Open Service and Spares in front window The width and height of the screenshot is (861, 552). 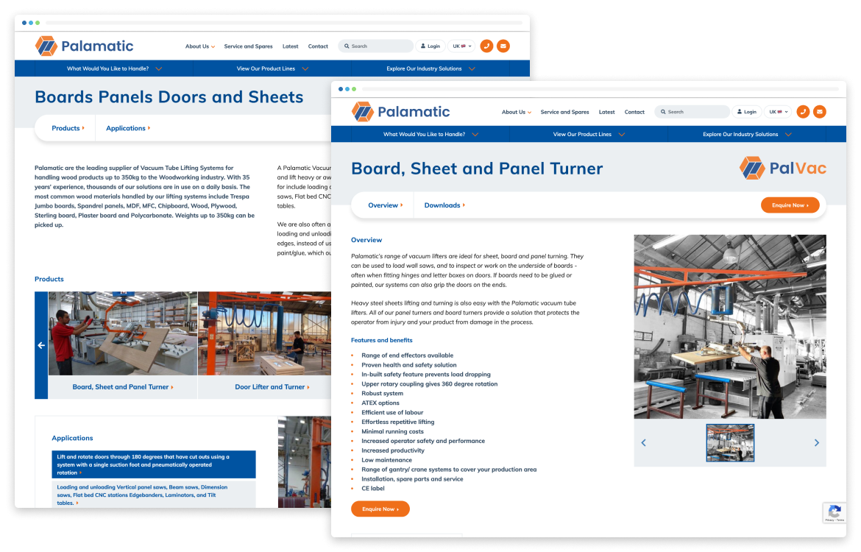tap(564, 113)
